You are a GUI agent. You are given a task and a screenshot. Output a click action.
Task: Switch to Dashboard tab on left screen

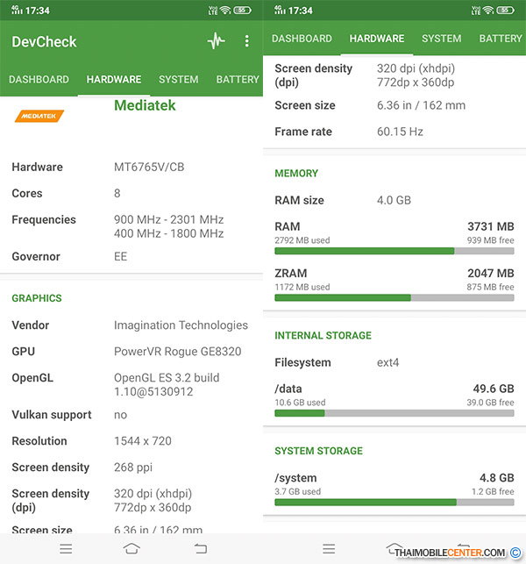[39, 80]
